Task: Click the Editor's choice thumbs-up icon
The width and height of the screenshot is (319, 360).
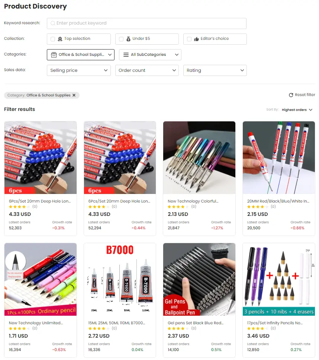Action: click(x=196, y=39)
